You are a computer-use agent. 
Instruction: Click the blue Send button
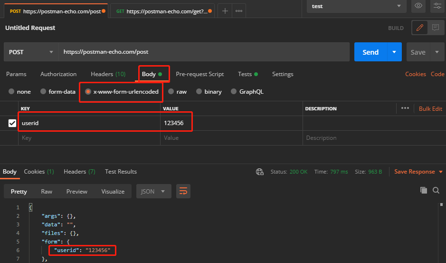tap(370, 52)
